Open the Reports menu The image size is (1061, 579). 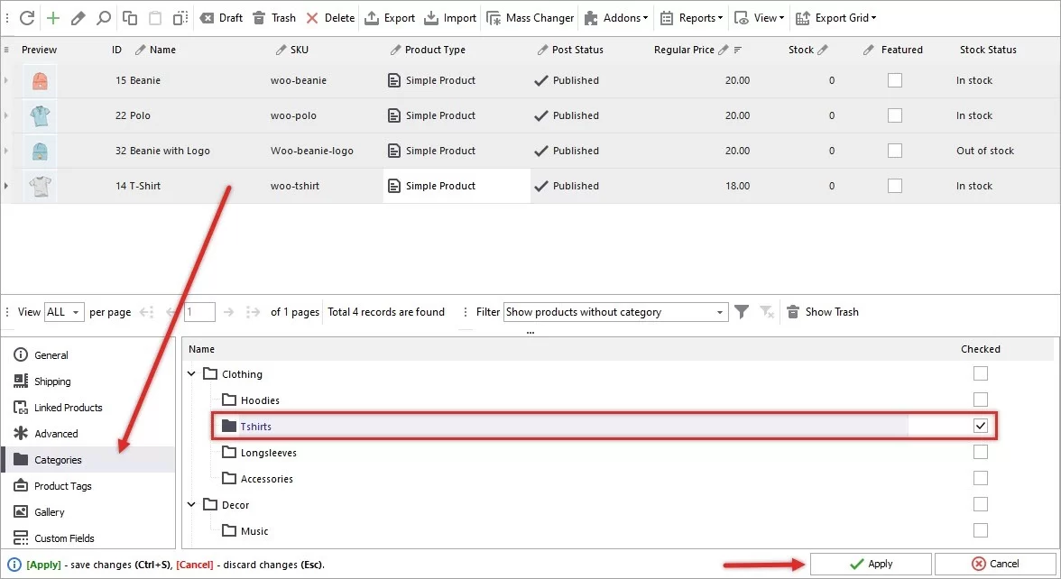coord(691,17)
